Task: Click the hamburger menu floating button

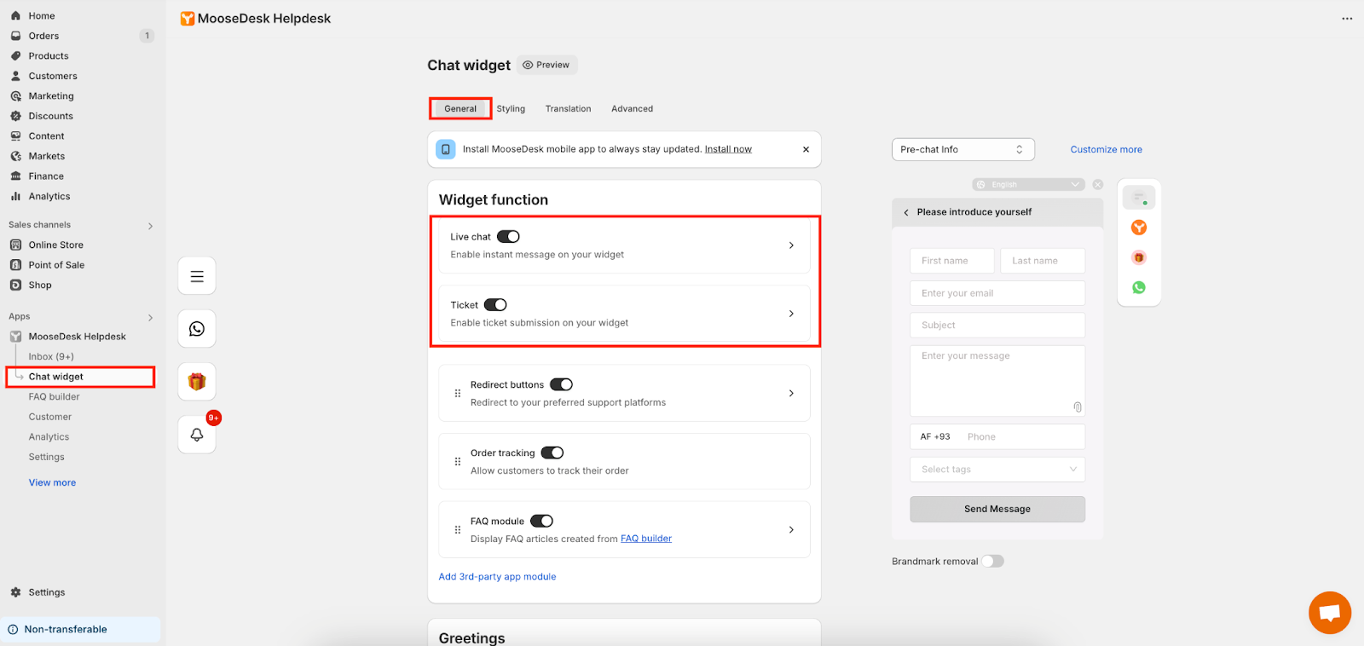Action: (x=197, y=276)
